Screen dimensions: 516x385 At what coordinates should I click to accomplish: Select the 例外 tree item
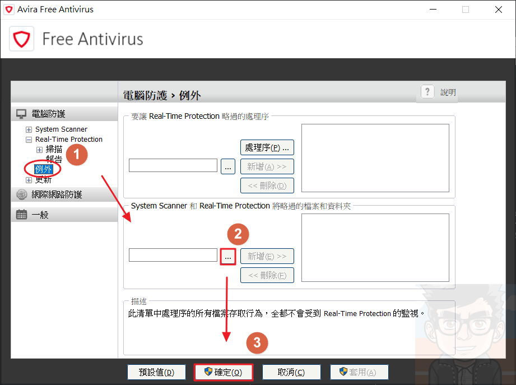click(x=44, y=169)
